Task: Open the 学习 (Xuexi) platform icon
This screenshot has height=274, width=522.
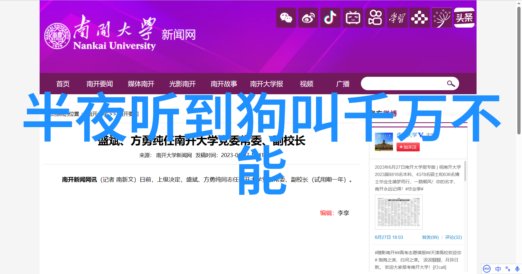Action: point(397,18)
